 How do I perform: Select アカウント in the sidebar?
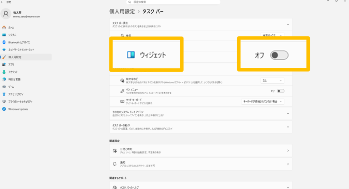tap(13, 72)
